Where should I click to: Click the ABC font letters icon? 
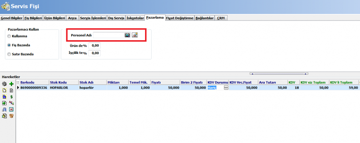pyautogui.click(x=11, y=103)
